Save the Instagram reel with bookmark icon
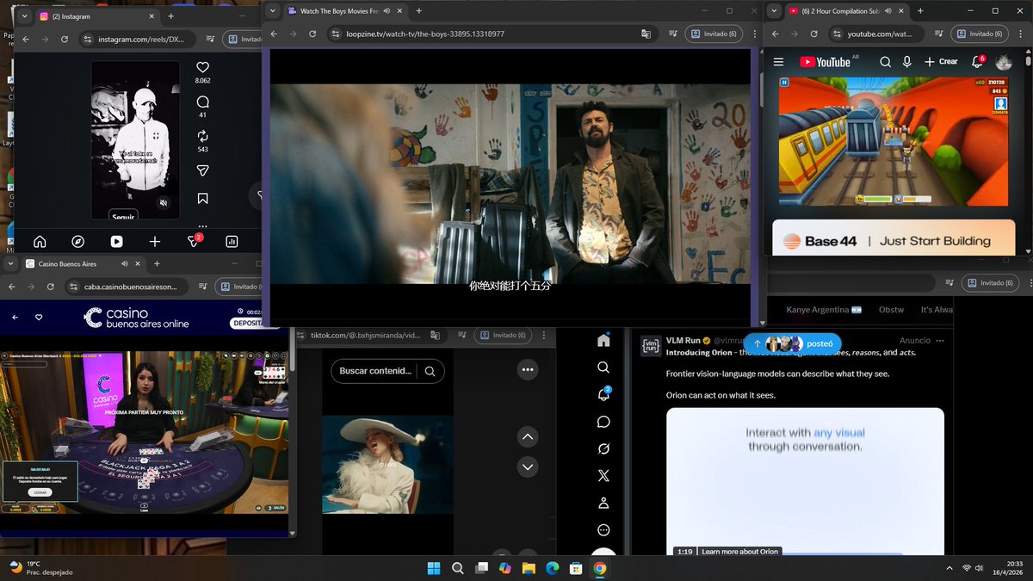This screenshot has height=581, width=1033. click(x=202, y=199)
